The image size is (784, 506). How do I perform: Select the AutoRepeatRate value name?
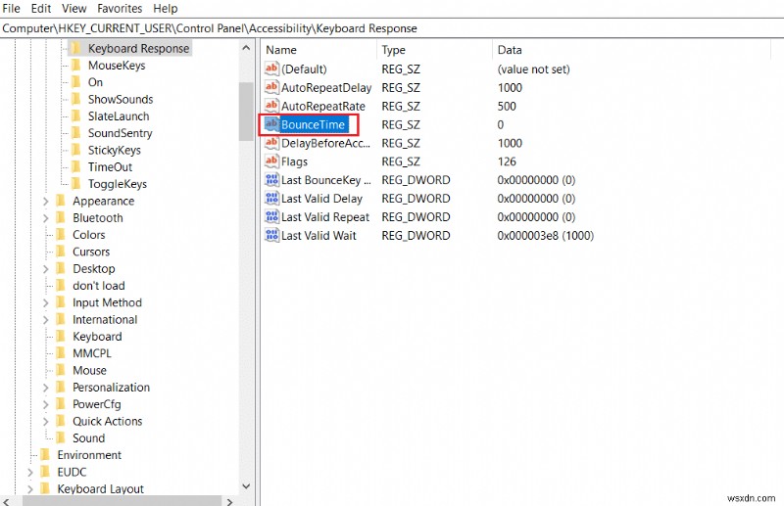tap(323, 107)
